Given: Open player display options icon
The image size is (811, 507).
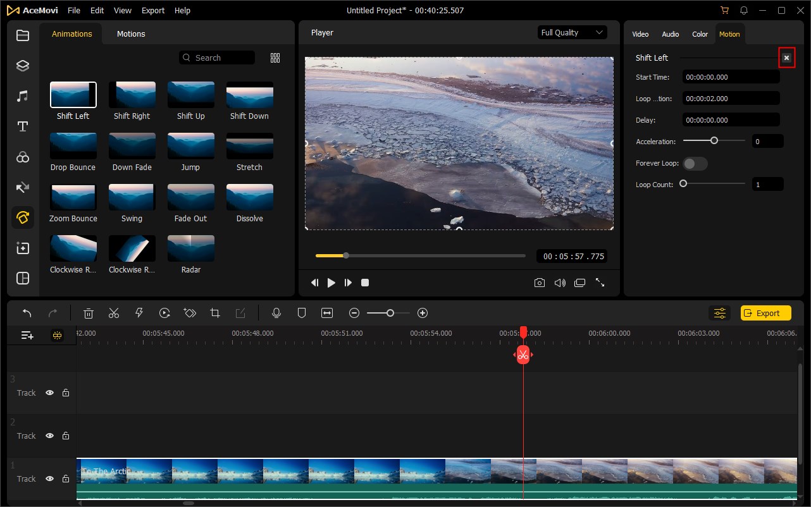Looking at the screenshot, I should tap(579, 283).
